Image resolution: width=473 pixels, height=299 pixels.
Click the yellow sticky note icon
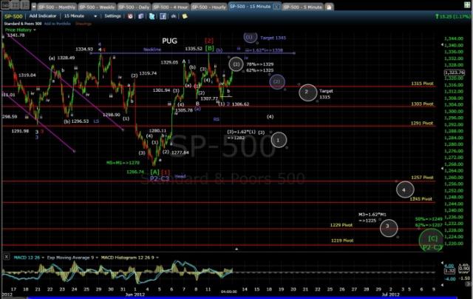click(185, 16)
